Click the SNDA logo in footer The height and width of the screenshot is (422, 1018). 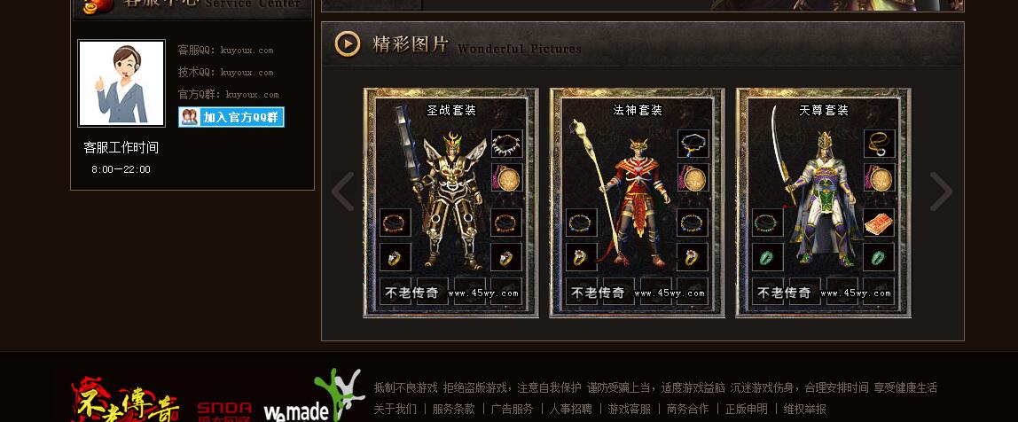(x=224, y=411)
